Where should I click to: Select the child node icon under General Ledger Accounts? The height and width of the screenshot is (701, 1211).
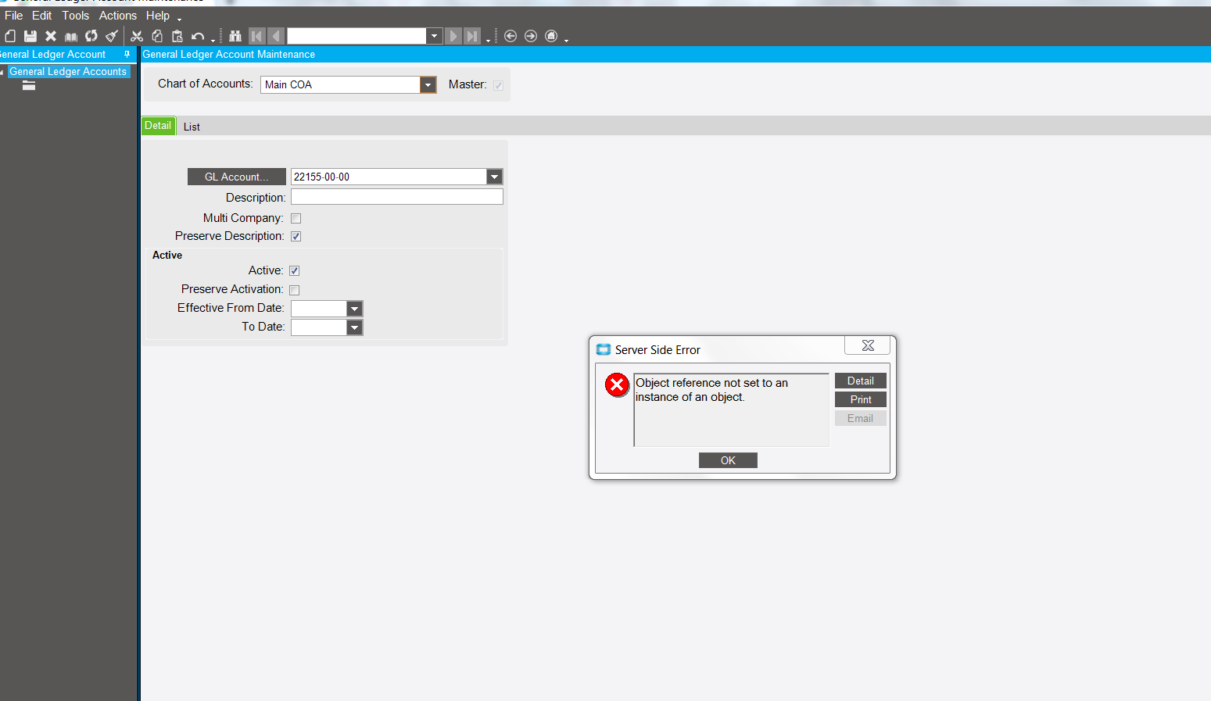tap(29, 85)
